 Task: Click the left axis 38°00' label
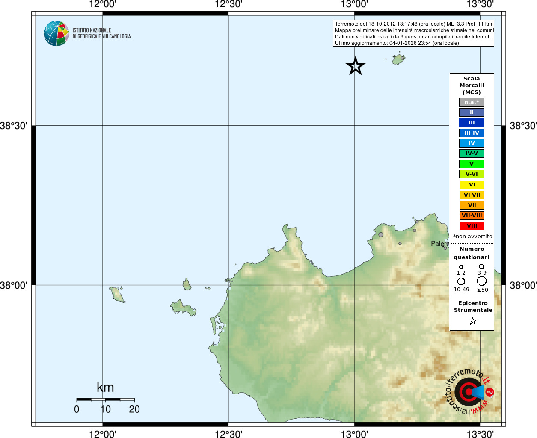click(14, 285)
